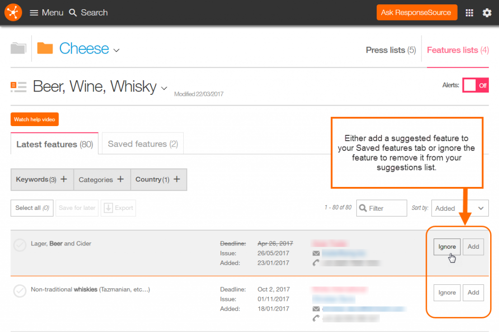Click phone icon in Non-traditional whiskies row

[316, 318]
